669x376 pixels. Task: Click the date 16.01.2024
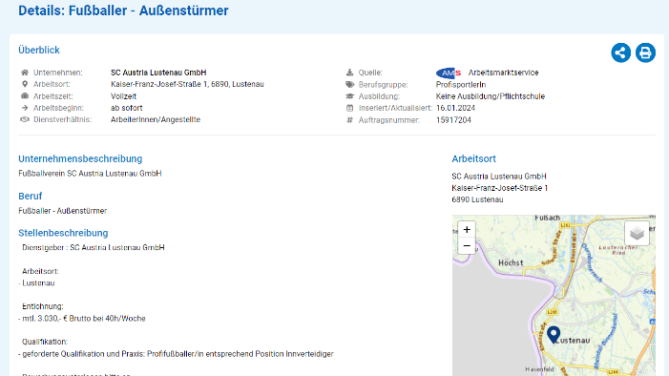pyautogui.click(x=455, y=108)
